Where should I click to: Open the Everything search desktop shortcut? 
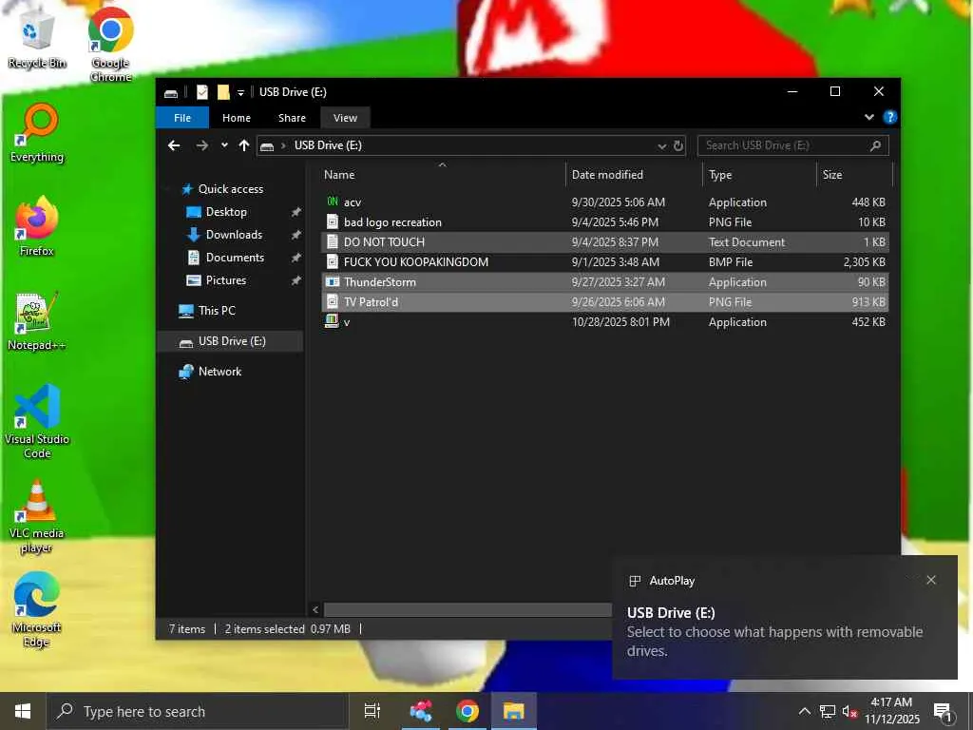tap(37, 133)
